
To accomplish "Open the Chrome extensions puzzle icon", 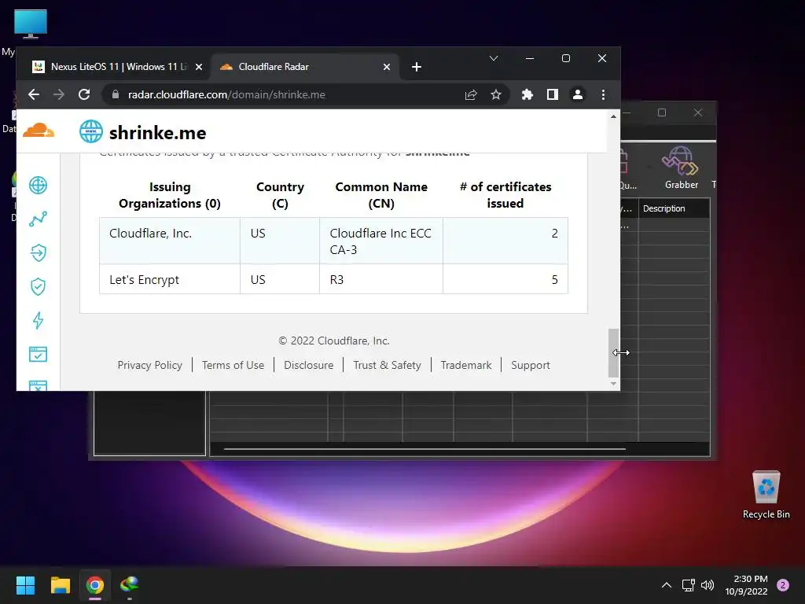I will (x=527, y=94).
